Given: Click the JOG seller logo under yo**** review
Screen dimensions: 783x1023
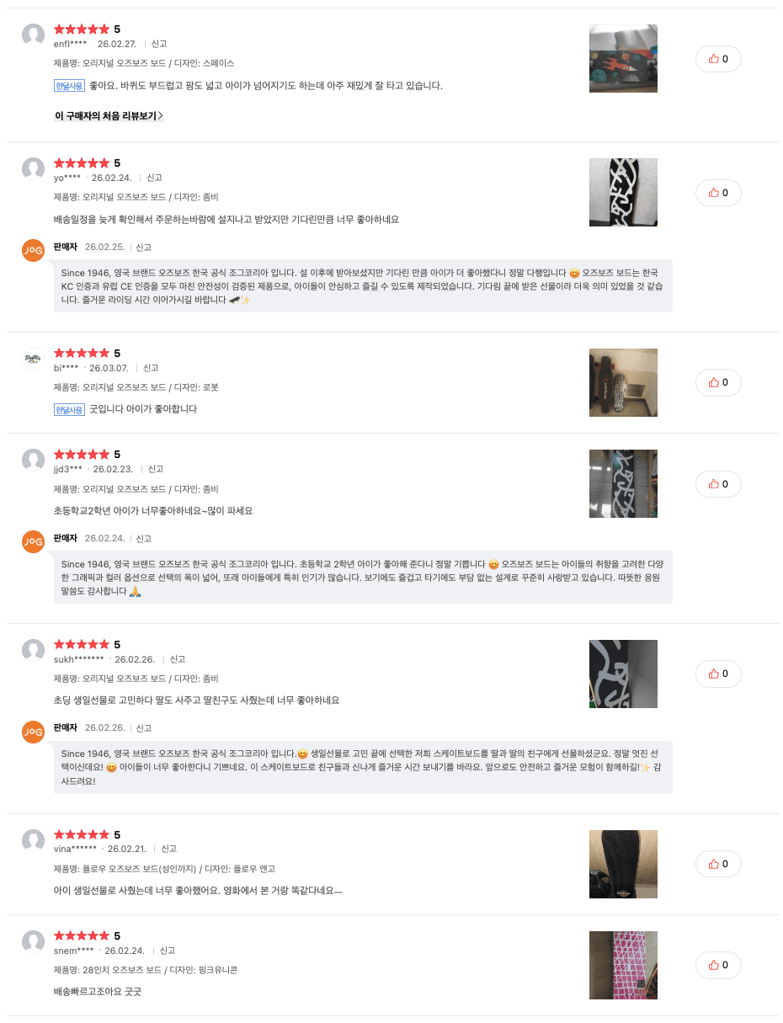Looking at the screenshot, I should click(33, 251).
